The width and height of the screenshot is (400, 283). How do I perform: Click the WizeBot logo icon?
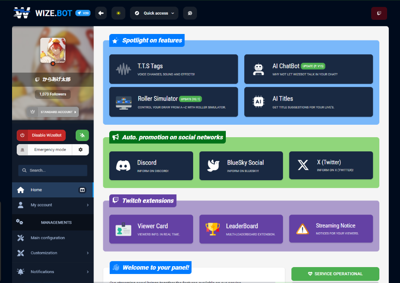22,13
